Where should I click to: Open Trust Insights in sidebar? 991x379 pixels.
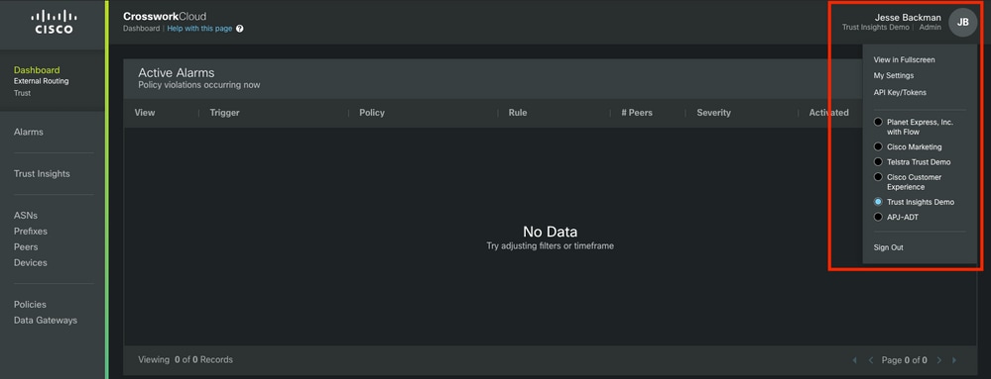tap(42, 173)
